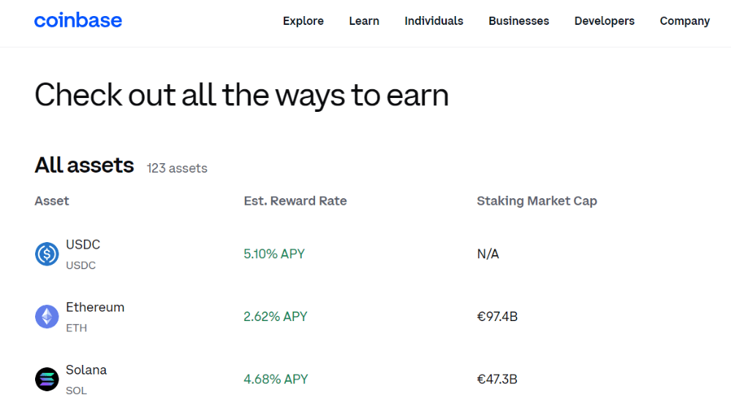Screen dimensions: 731x411
Task: Click the Solana logo icon
Action: (x=47, y=380)
